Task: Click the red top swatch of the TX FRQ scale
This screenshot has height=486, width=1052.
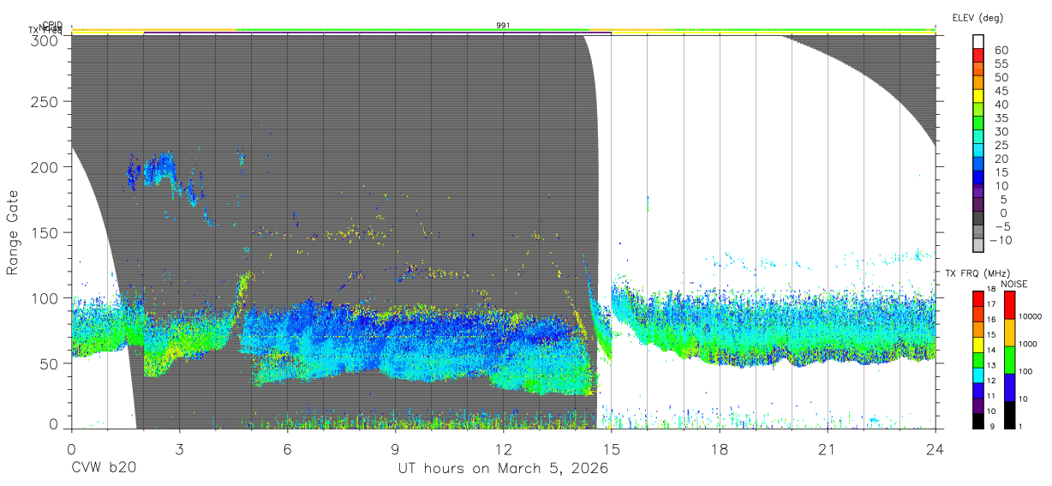Action: point(978,299)
